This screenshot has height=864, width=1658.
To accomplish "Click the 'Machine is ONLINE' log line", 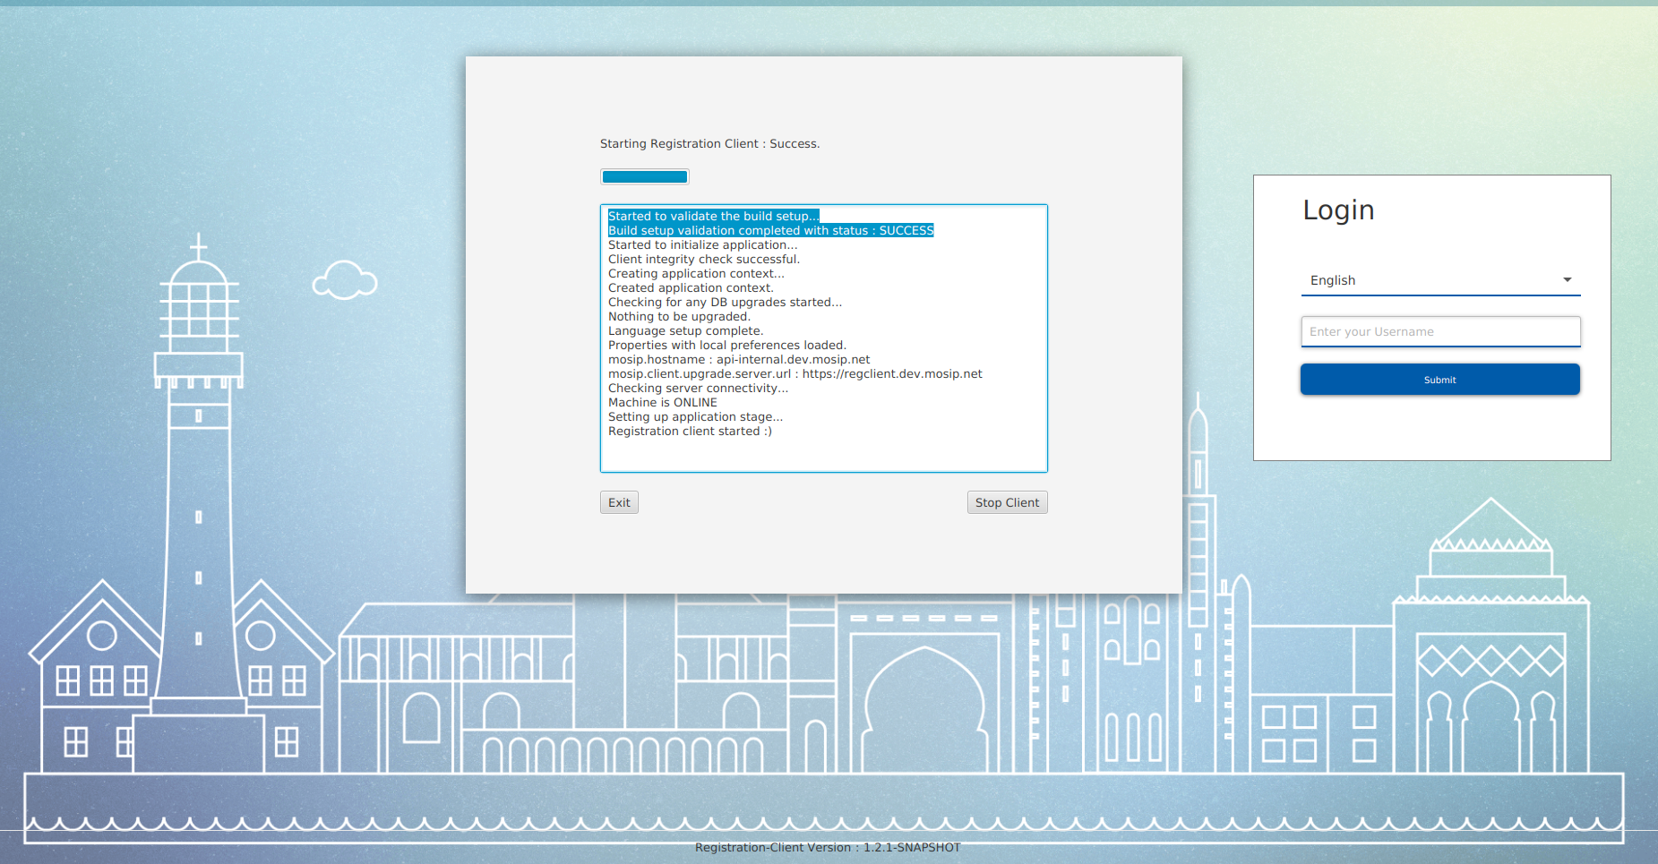I will pos(663,403).
